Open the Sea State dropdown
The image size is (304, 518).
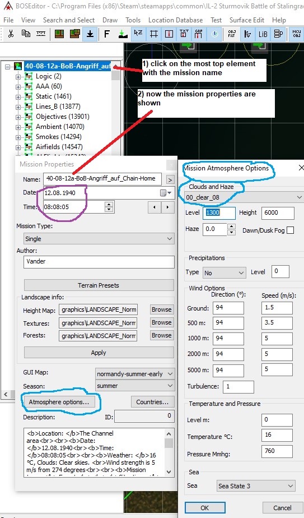[255, 486]
